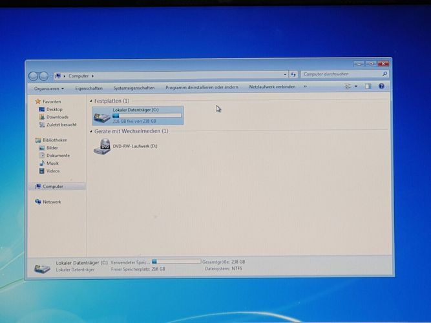This screenshot has height=323, width=431.
Task: Click 'Freier Speicherplatz: 216 GB' text
Action: [x=138, y=269]
